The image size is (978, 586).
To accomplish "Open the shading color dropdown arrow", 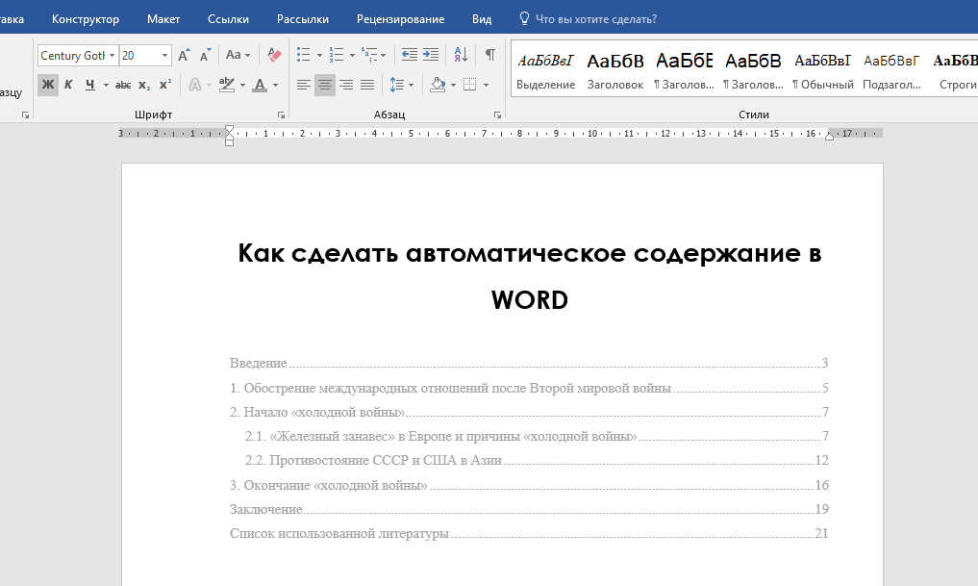I will pos(454,85).
